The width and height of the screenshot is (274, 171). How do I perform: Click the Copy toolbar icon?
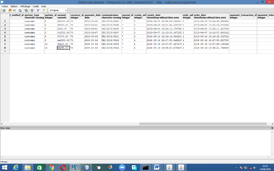click(20, 11)
